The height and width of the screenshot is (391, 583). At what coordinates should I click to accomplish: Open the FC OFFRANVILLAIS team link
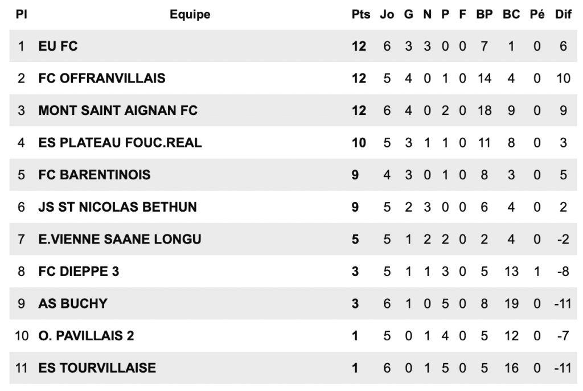pos(102,79)
